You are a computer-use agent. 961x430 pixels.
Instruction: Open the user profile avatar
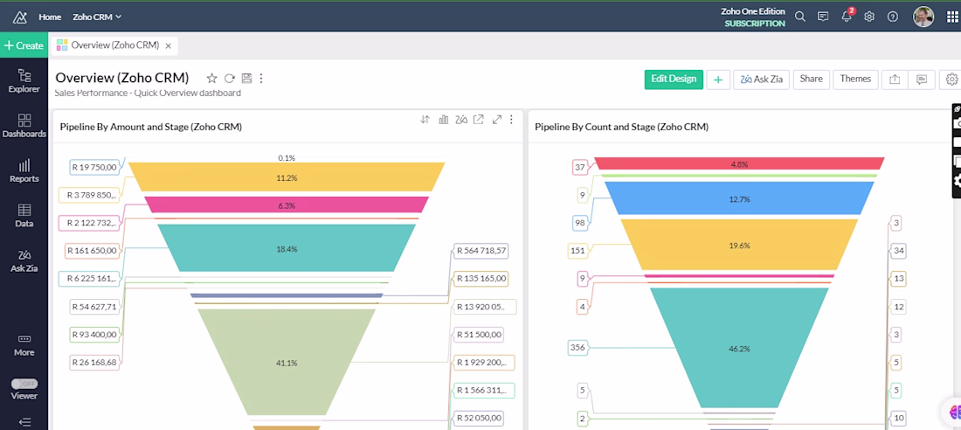[x=923, y=17]
